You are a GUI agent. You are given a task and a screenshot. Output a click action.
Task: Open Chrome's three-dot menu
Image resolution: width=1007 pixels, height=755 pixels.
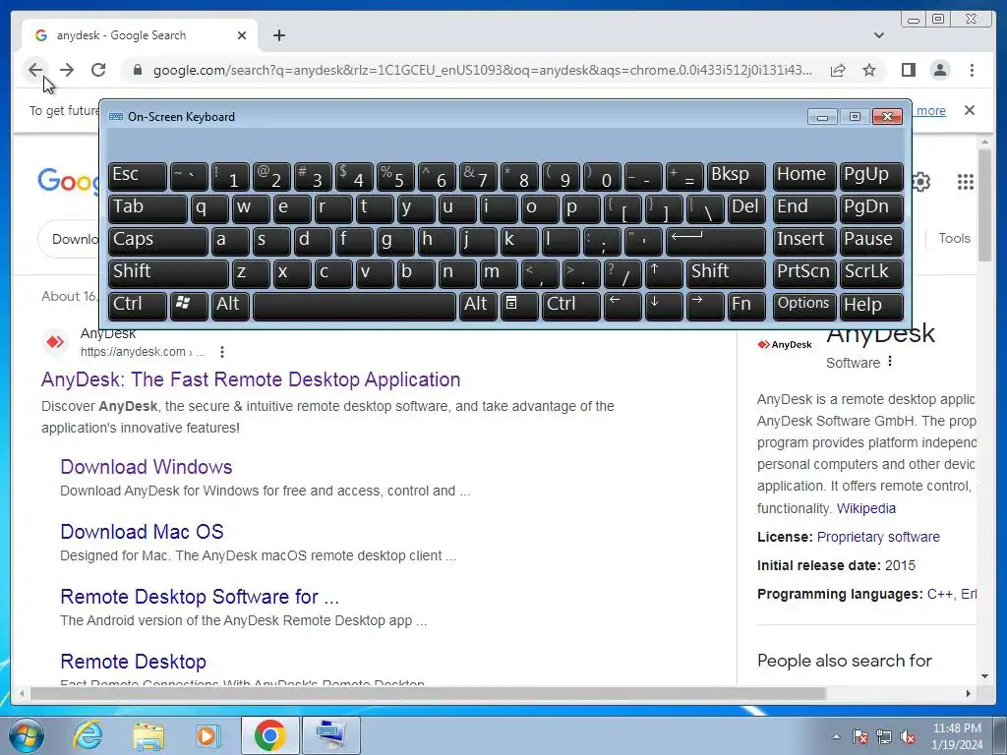pyautogui.click(x=972, y=70)
